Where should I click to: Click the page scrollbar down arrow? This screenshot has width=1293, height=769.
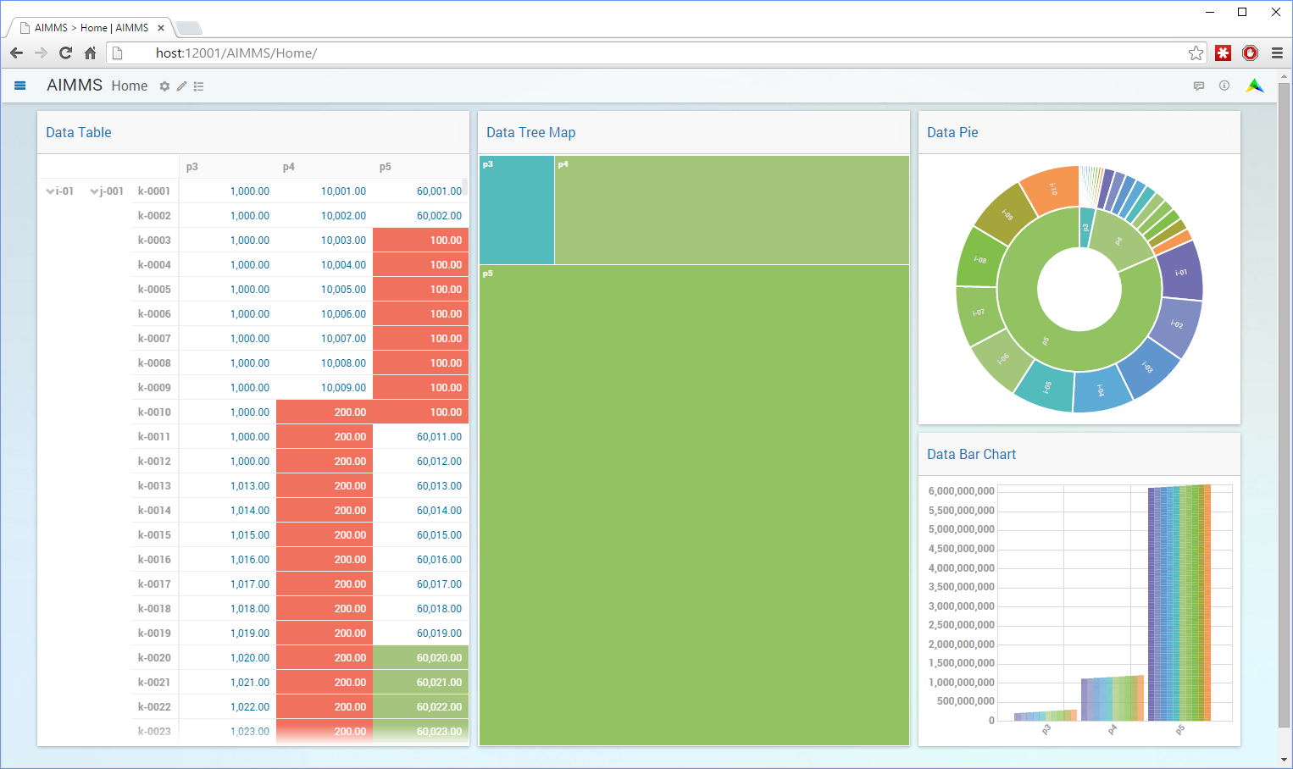(x=1285, y=760)
